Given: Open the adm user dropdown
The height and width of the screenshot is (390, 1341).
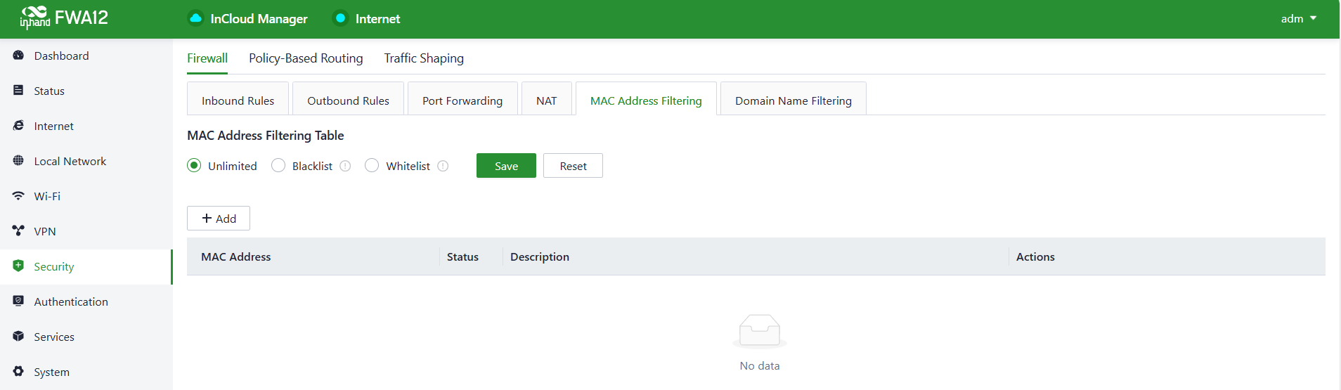Looking at the screenshot, I should (x=1298, y=19).
